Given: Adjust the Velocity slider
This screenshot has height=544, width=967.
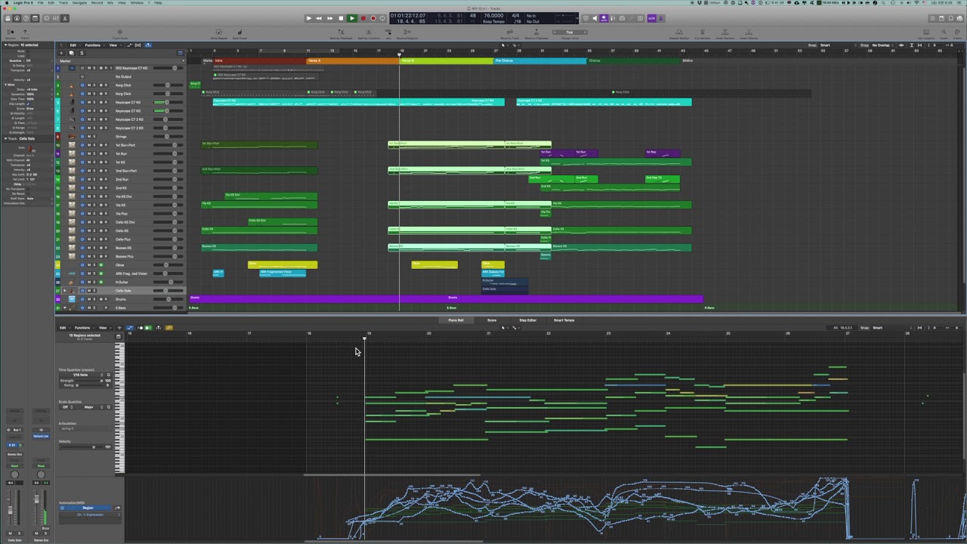Looking at the screenshot, I should tap(82, 447).
